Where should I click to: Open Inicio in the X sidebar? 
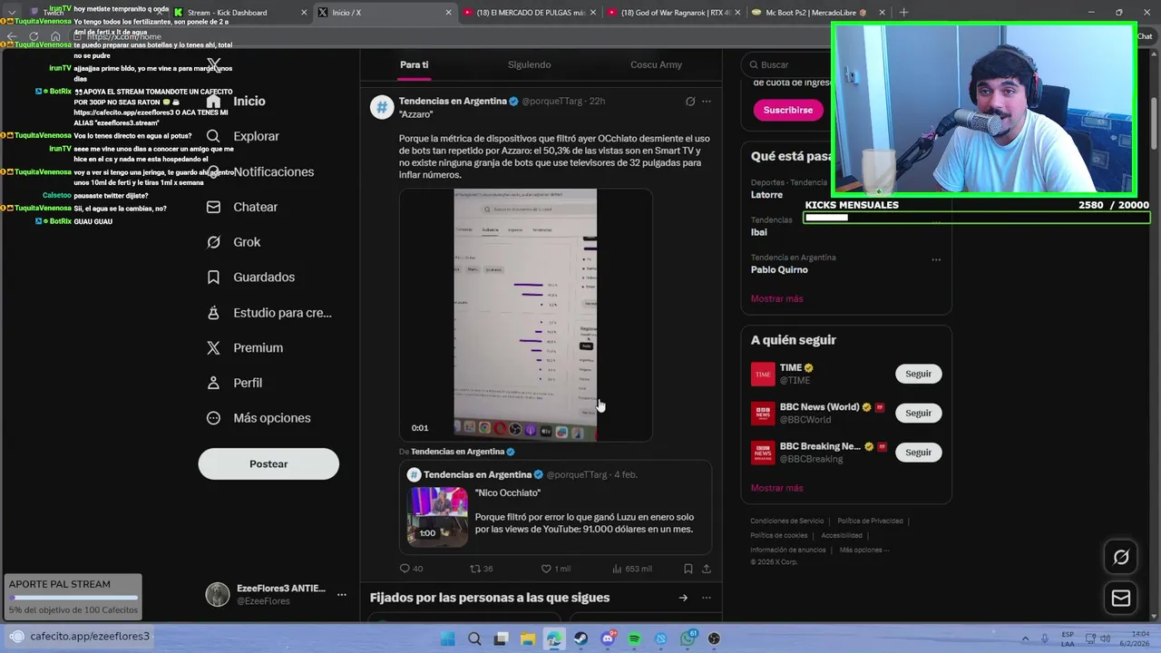[239, 101]
